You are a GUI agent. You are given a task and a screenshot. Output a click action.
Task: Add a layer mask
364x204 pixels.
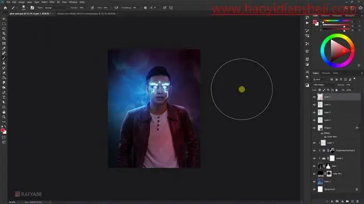tap(337, 201)
